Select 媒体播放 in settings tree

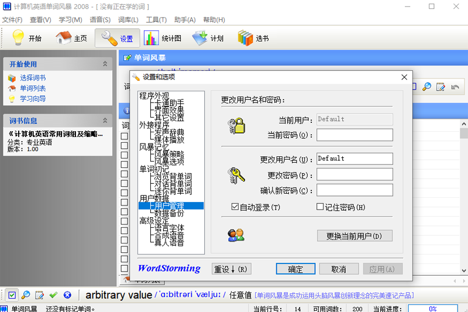tap(169, 140)
